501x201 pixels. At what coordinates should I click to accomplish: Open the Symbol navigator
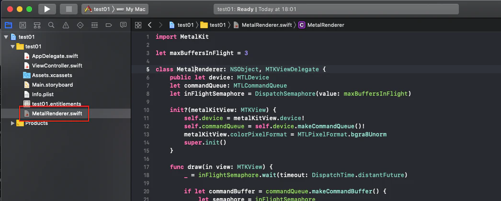pyautogui.click(x=37, y=25)
